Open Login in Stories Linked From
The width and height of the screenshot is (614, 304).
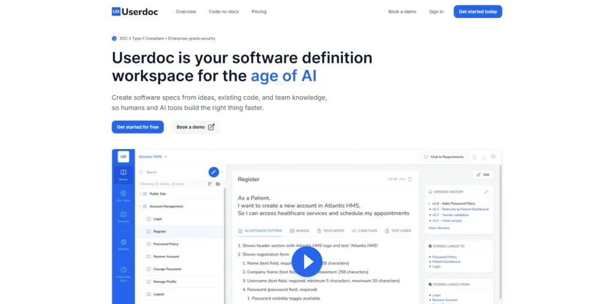(437, 296)
